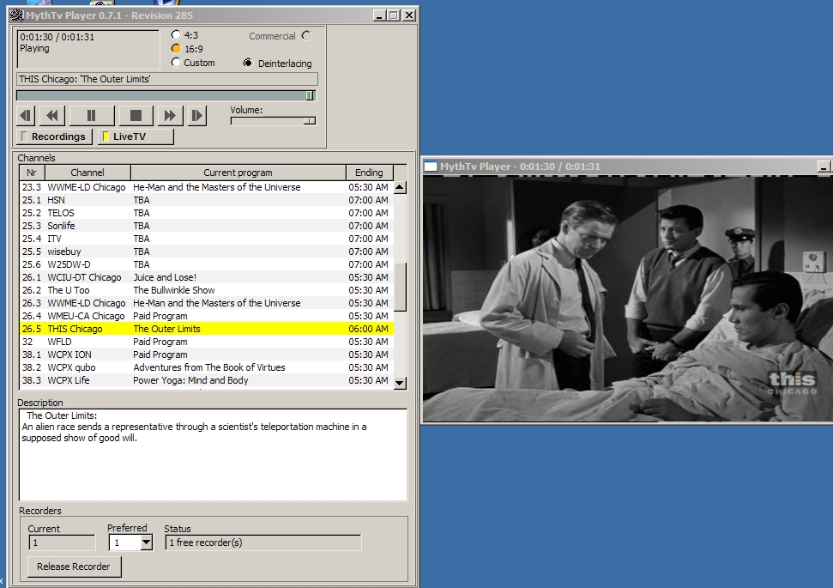833x588 pixels.
Task: Click the channel list scrollbar thumb
Action: coord(401,287)
